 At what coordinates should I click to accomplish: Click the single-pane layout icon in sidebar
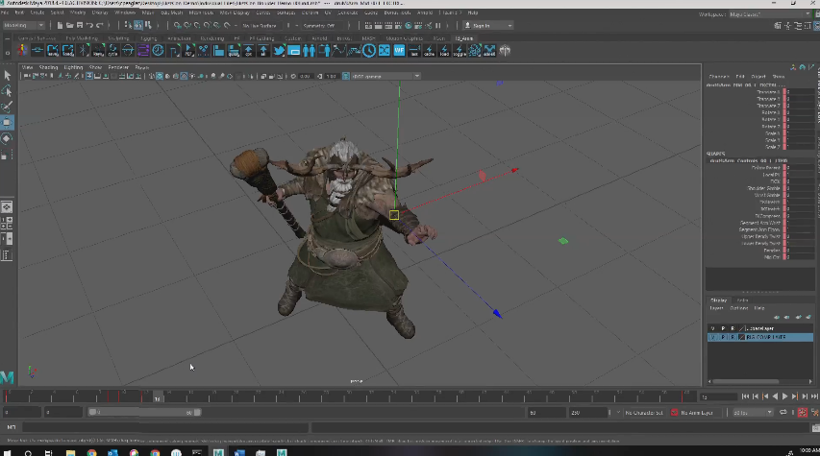7,207
